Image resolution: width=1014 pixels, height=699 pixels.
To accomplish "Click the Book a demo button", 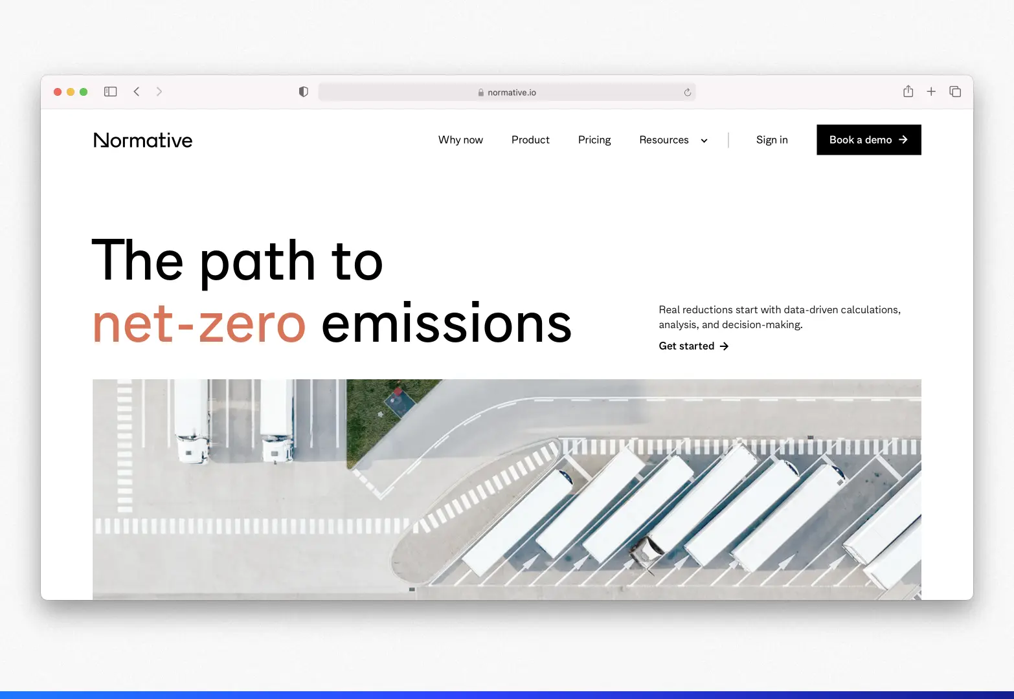I will click(868, 140).
